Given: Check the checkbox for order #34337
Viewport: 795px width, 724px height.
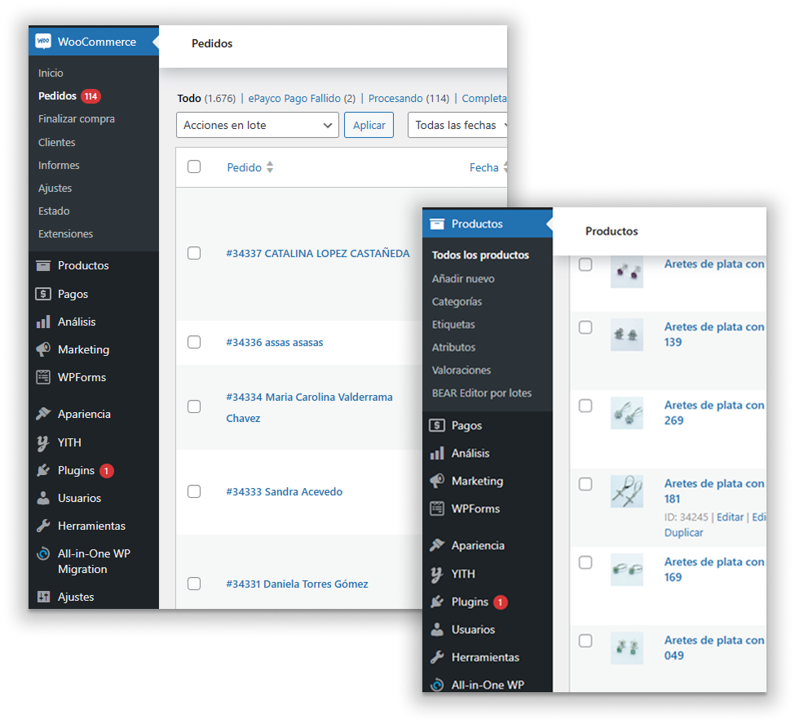Looking at the screenshot, I should click(x=194, y=253).
